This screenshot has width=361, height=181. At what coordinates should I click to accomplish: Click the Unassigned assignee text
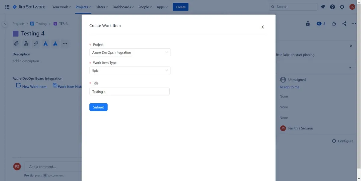pyautogui.click(x=297, y=80)
